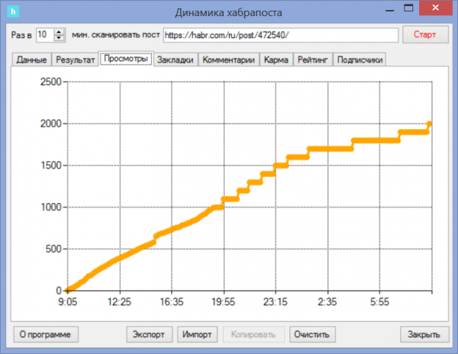Open the Комментарии tab
The height and width of the screenshot is (354, 458).
(229, 60)
